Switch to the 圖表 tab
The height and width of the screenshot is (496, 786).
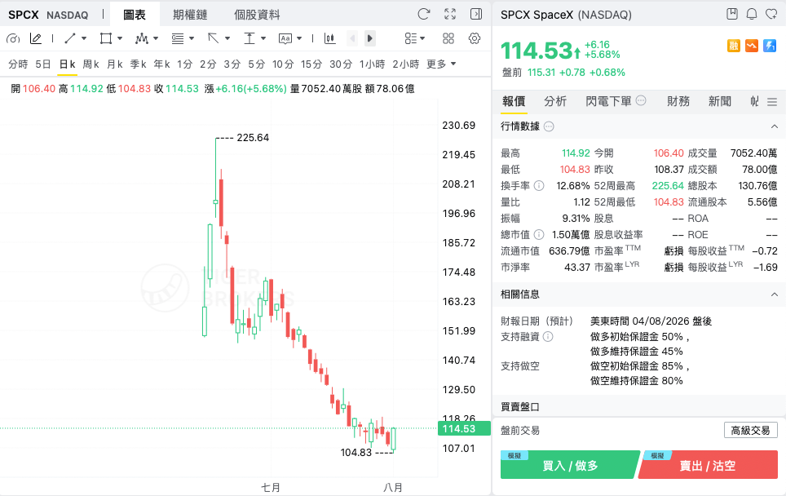coord(135,15)
